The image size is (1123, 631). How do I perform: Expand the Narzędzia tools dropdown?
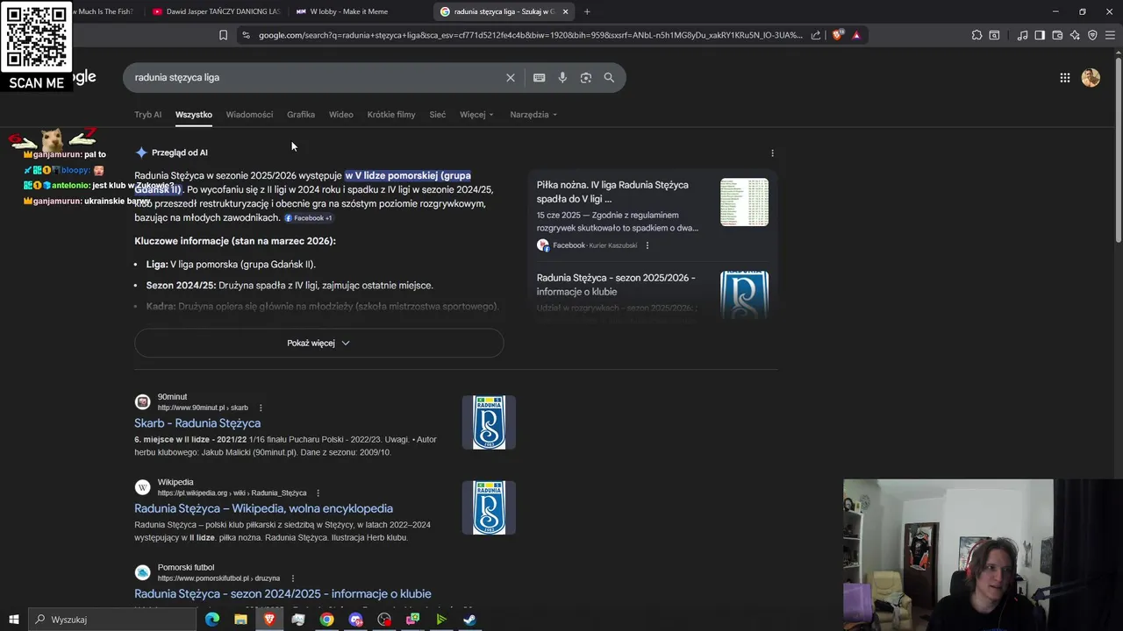tap(533, 115)
